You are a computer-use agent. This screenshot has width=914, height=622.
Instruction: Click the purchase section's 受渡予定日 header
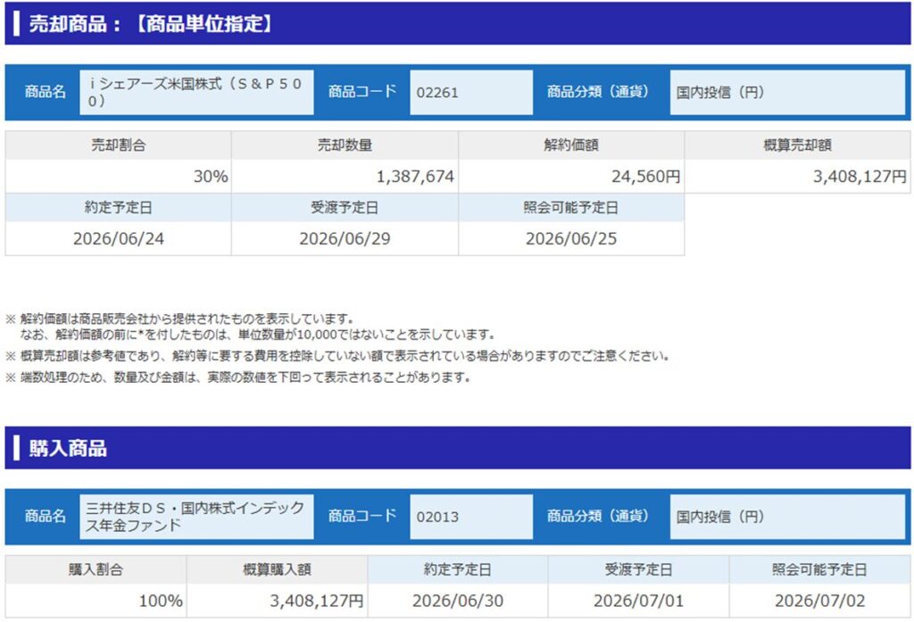638,569
